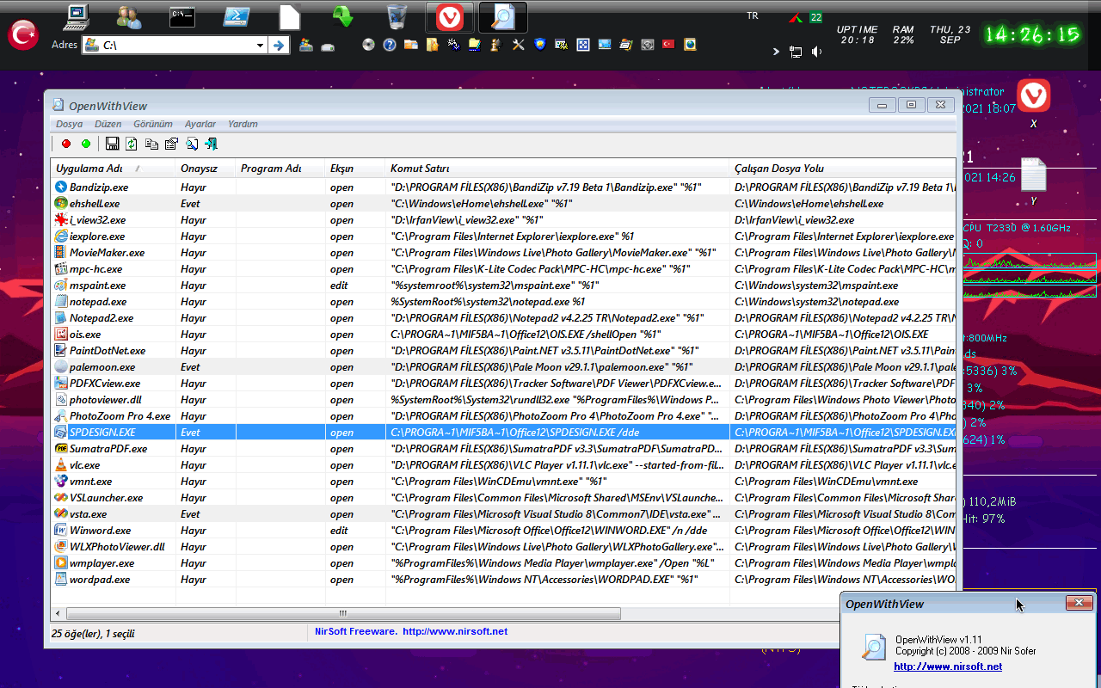
Task: Click the red Disable selected items toolbar icon
Action: [66, 144]
